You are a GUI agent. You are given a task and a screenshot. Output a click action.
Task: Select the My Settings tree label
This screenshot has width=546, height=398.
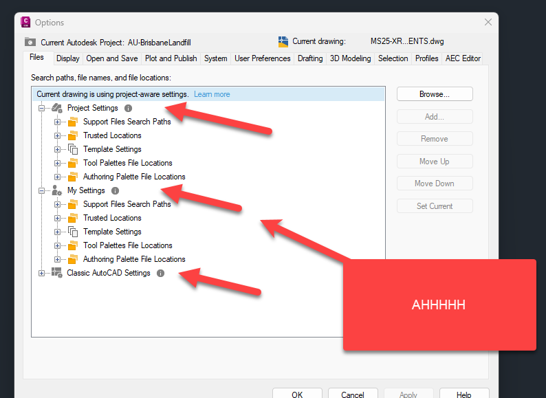pos(86,191)
